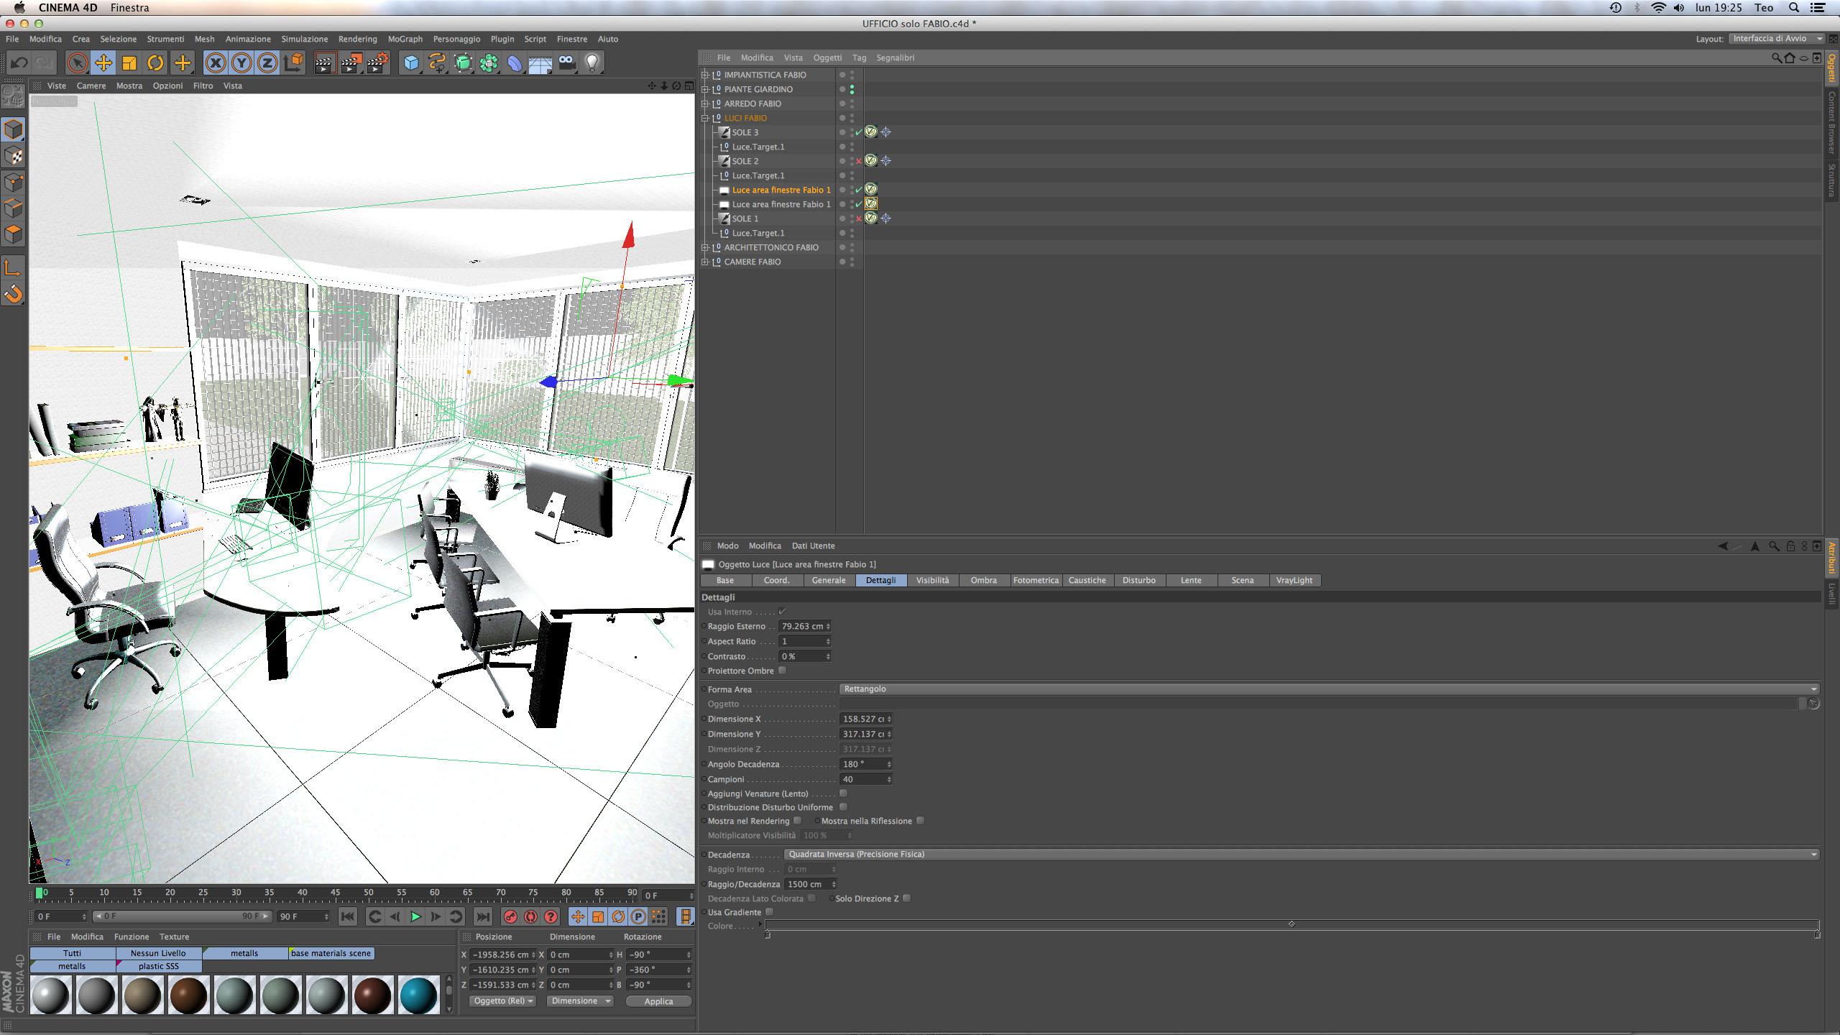The height and width of the screenshot is (1035, 1840).
Task: Enable Proiettore Ombre checkbox
Action: 783,671
